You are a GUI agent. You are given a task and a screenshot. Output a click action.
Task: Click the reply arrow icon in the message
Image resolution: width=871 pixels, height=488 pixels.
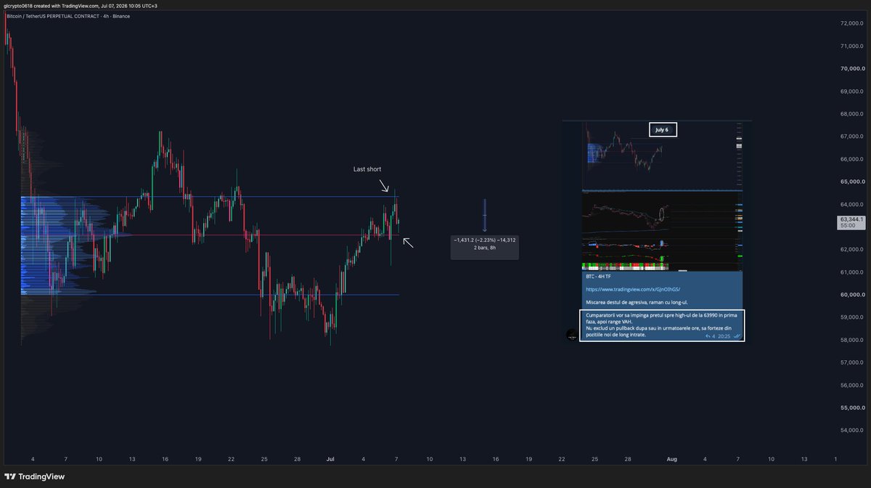tap(706, 336)
